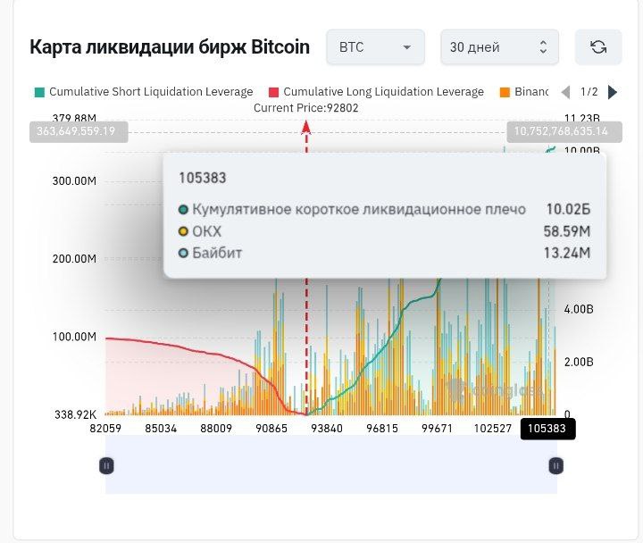
Task: Open the 30 дней period selector
Action: 499,47
